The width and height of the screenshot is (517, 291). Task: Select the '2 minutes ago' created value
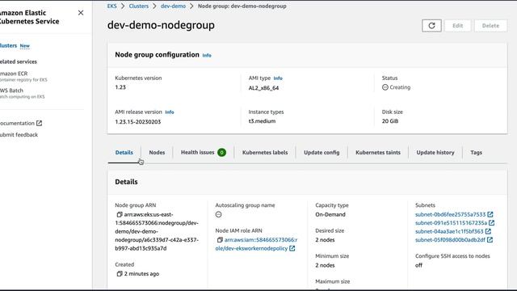coord(141,273)
